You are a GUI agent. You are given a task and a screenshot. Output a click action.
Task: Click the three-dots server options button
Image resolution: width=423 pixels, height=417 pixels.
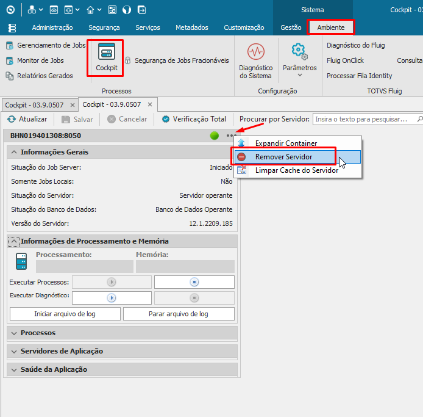coord(230,136)
